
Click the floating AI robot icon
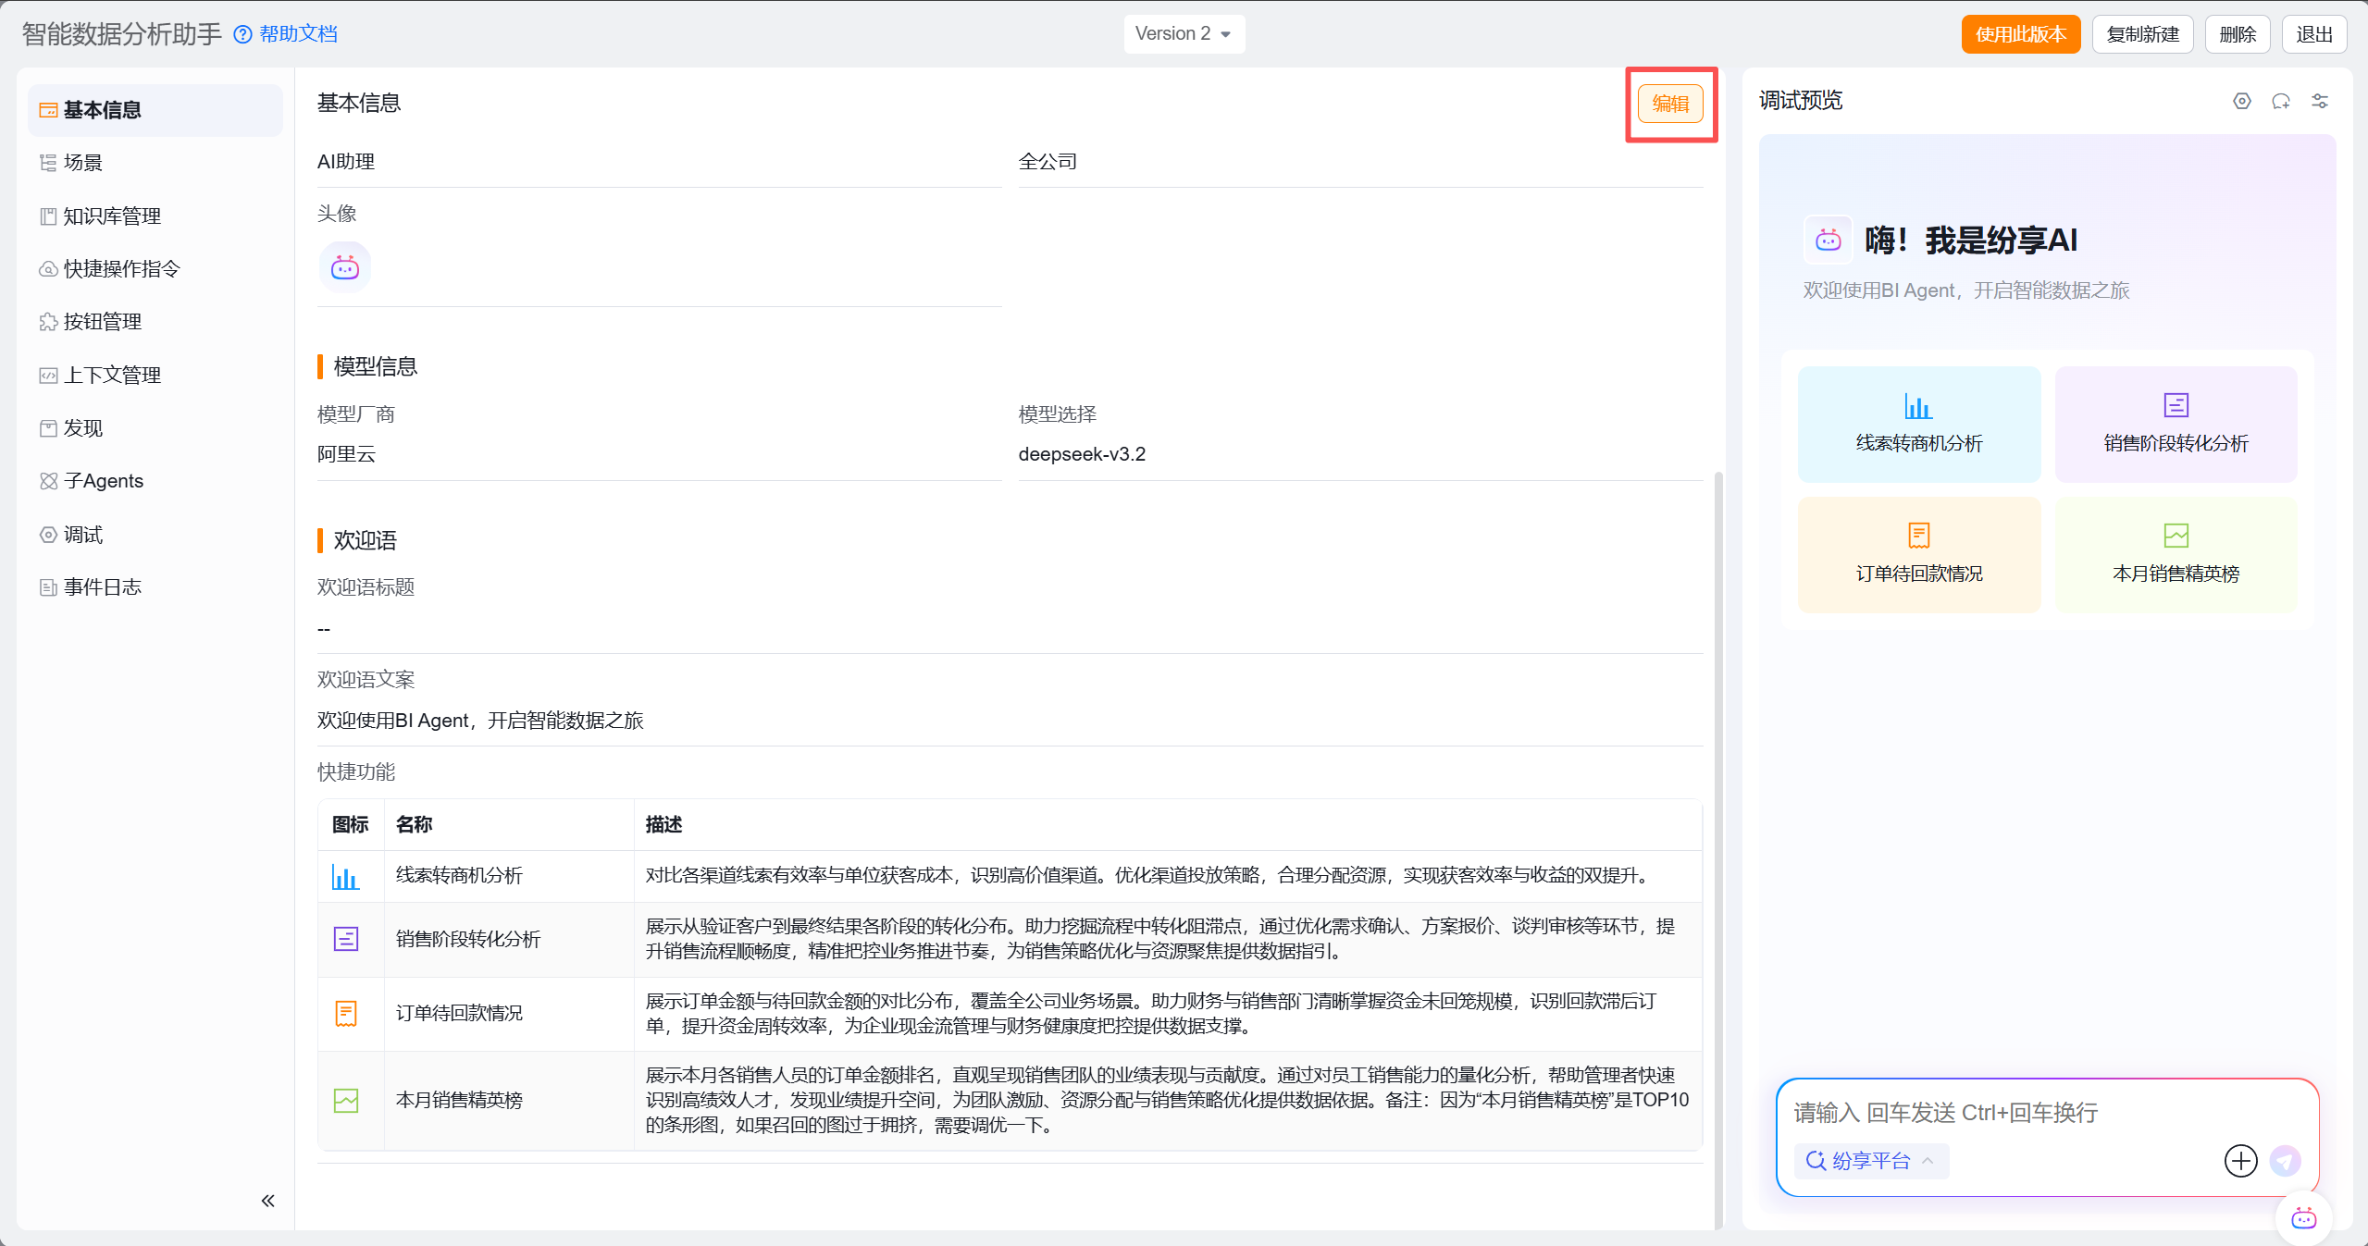(2303, 1219)
